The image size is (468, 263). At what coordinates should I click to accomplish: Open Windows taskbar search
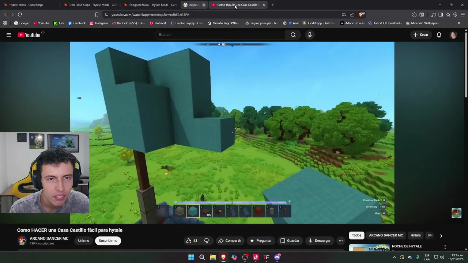point(202,257)
